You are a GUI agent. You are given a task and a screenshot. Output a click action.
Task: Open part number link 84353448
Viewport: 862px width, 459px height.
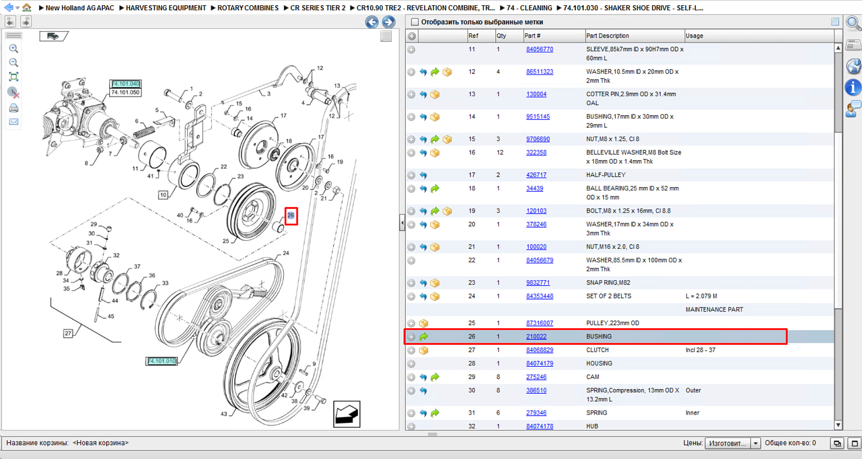tap(540, 296)
